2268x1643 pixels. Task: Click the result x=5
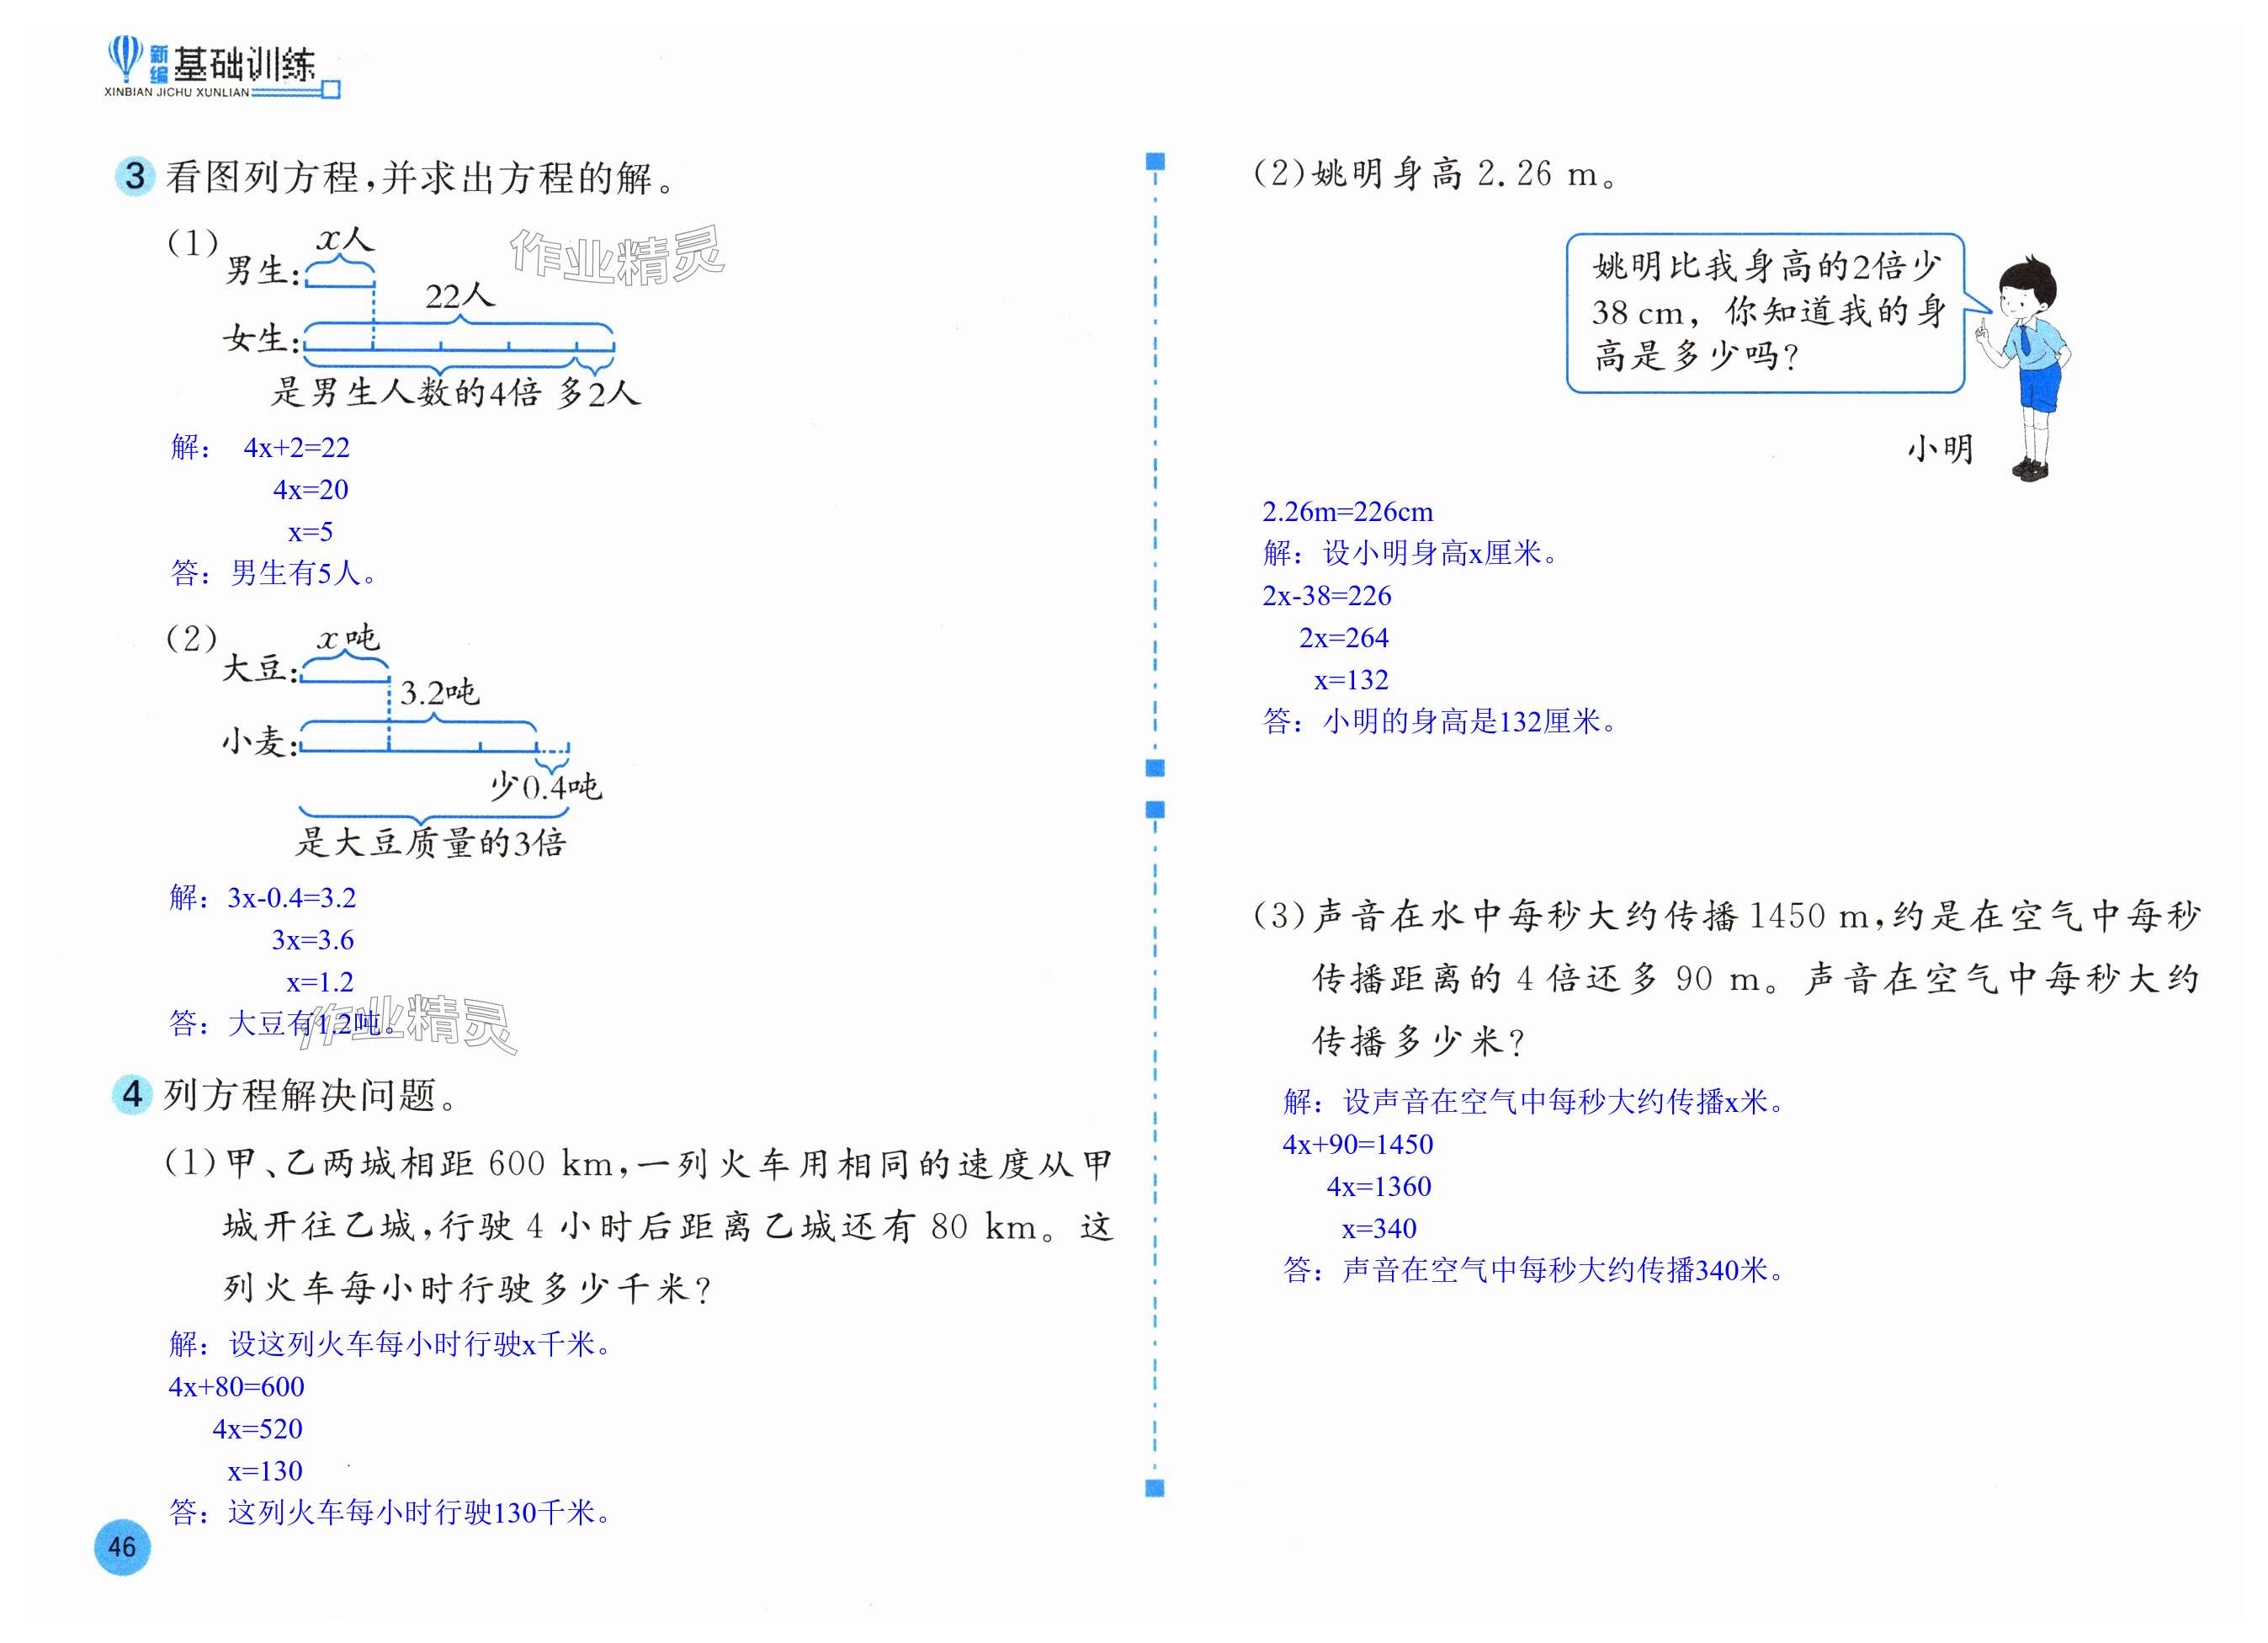(310, 531)
